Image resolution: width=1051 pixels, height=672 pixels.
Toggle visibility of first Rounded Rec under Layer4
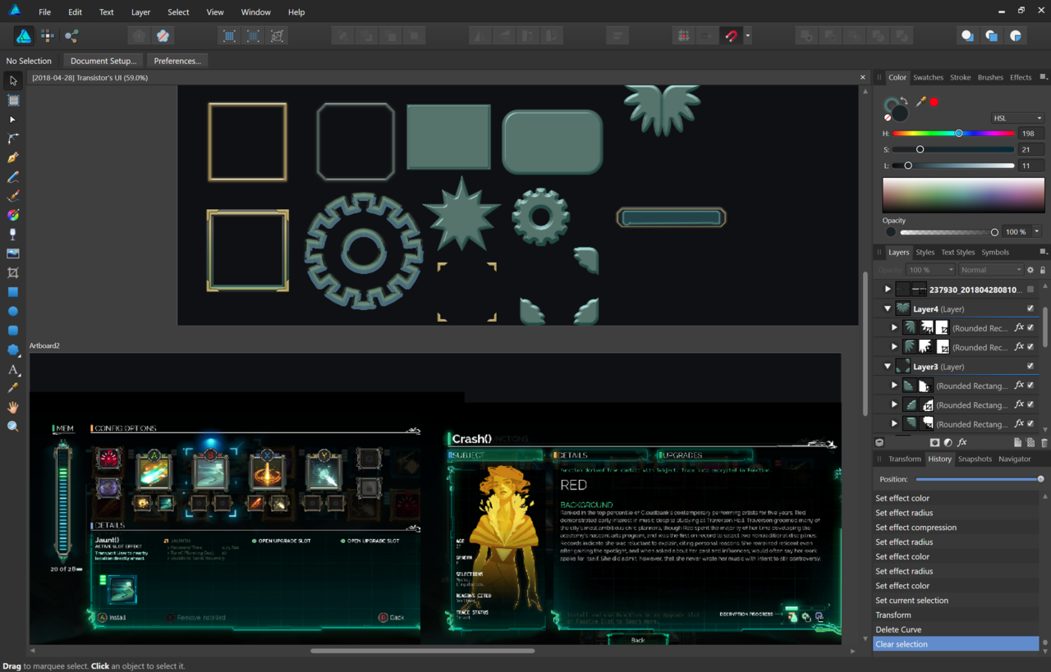[1030, 327]
